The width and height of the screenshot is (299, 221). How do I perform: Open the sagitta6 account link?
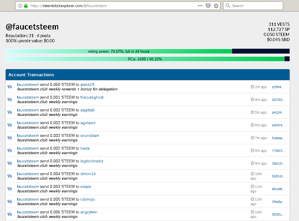(x=87, y=110)
